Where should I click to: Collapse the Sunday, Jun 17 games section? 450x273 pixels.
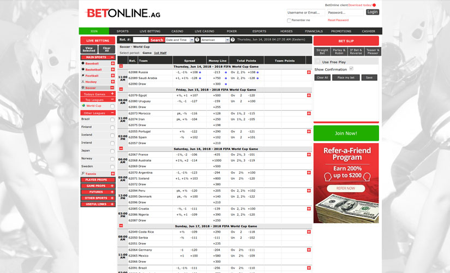(121, 226)
